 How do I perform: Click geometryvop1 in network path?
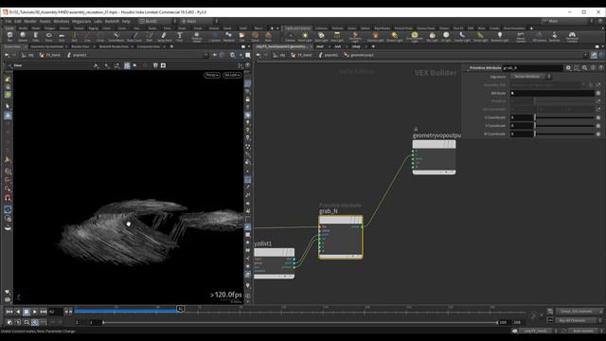pyautogui.click(x=359, y=55)
